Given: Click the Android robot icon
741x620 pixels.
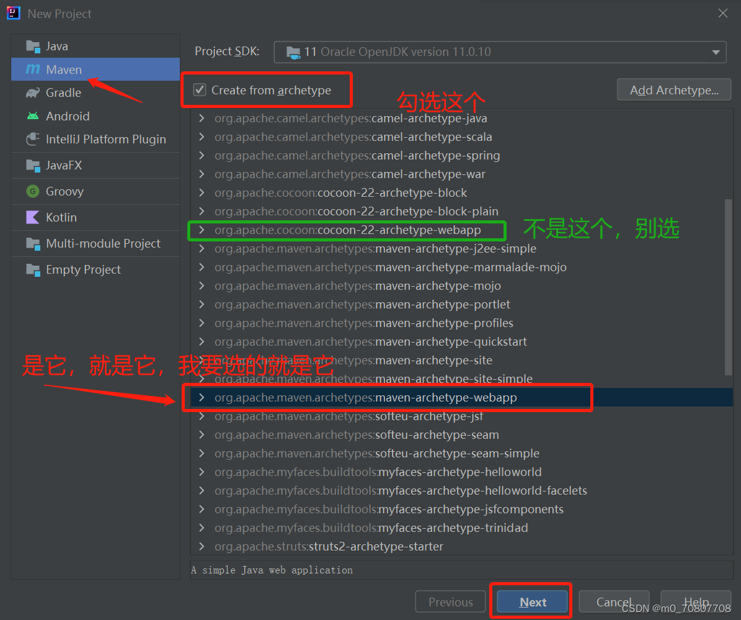Looking at the screenshot, I should coord(33,116).
